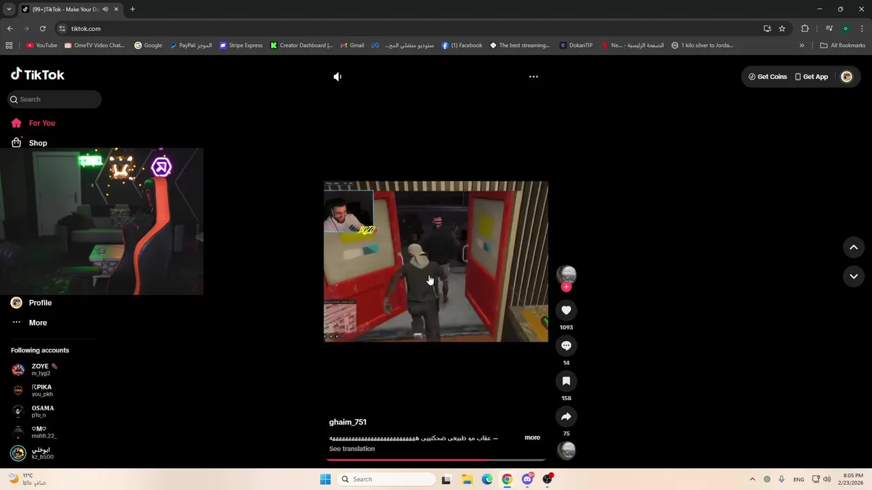Click the Get App button
The width and height of the screenshot is (872, 490).
coord(811,77)
